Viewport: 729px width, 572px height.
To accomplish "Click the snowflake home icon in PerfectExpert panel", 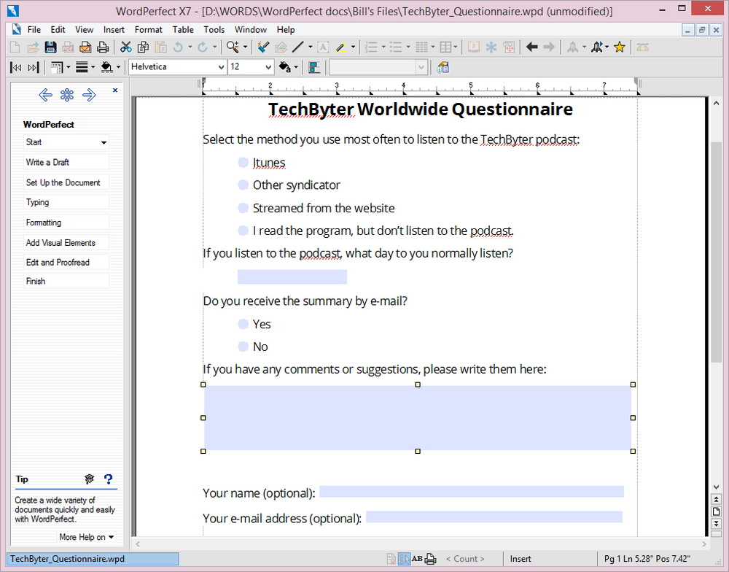I will pyautogui.click(x=67, y=95).
